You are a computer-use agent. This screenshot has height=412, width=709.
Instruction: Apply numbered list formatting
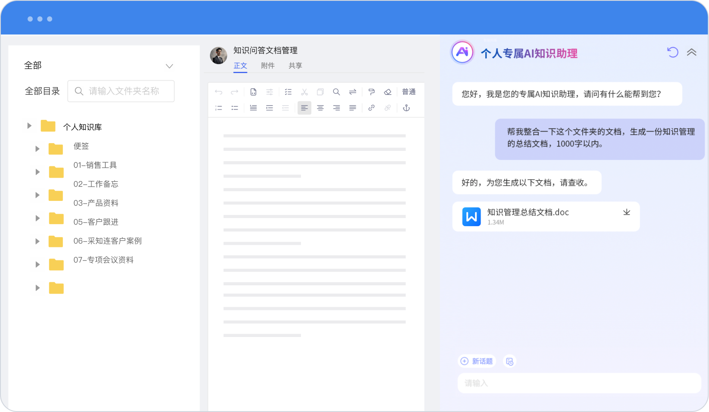[x=219, y=108]
